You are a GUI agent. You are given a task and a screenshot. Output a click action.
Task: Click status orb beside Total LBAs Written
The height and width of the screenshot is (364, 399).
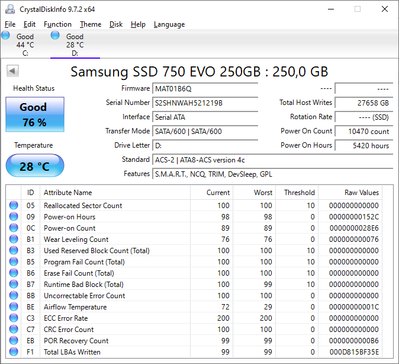pos(14,352)
